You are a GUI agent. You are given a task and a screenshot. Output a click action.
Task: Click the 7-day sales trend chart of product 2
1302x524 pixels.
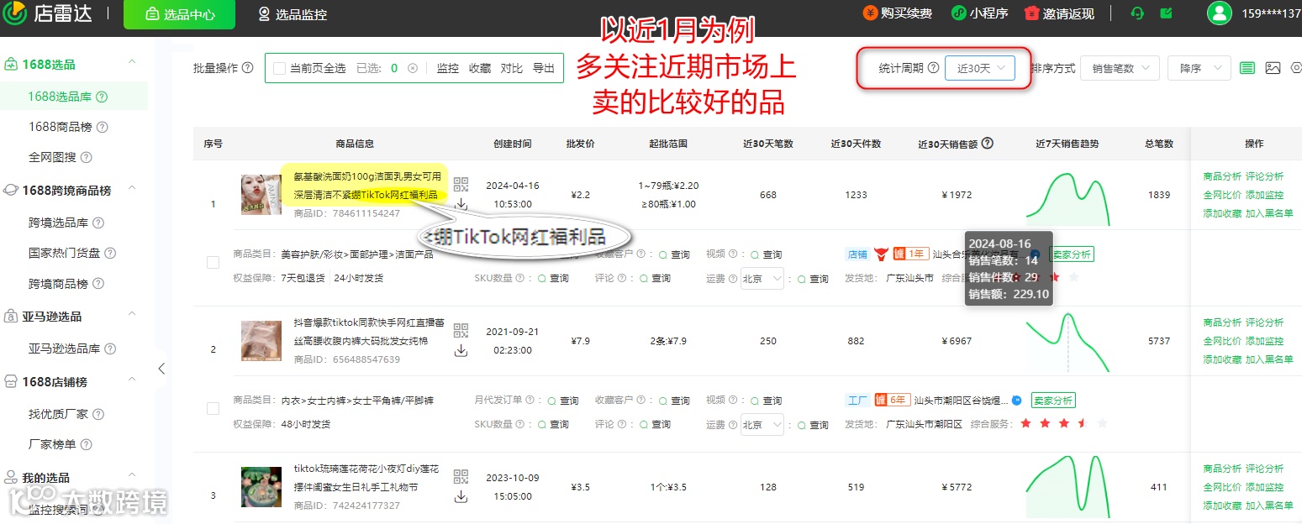1067,343
